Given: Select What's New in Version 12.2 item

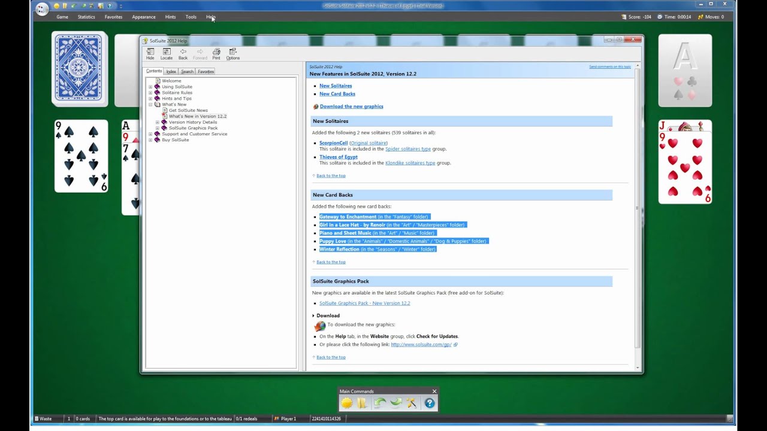Looking at the screenshot, I should 198,116.
